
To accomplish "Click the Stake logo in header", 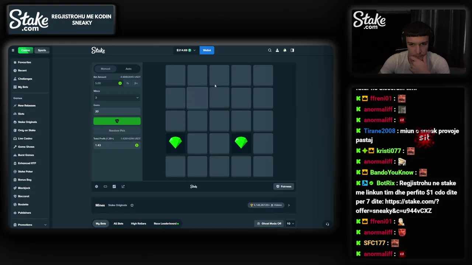I will tap(98, 50).
